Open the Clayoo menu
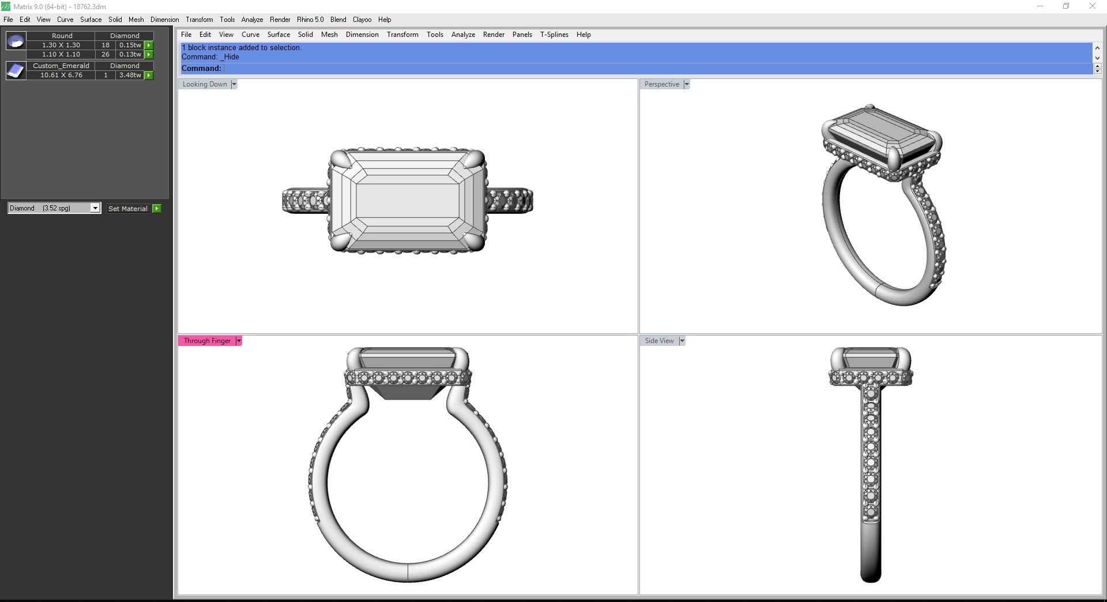This screenshot has height=602, width=1107. (x=362, y=20)
